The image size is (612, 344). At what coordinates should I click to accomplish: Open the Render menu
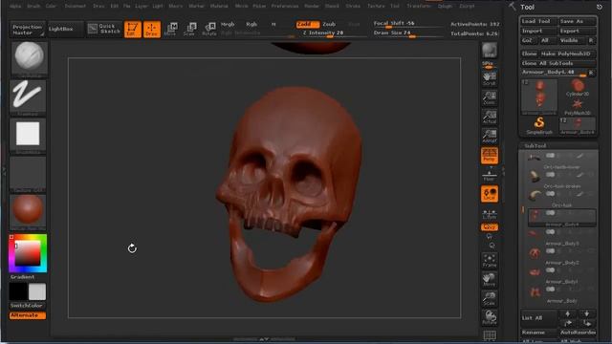[x=312, y=6]
